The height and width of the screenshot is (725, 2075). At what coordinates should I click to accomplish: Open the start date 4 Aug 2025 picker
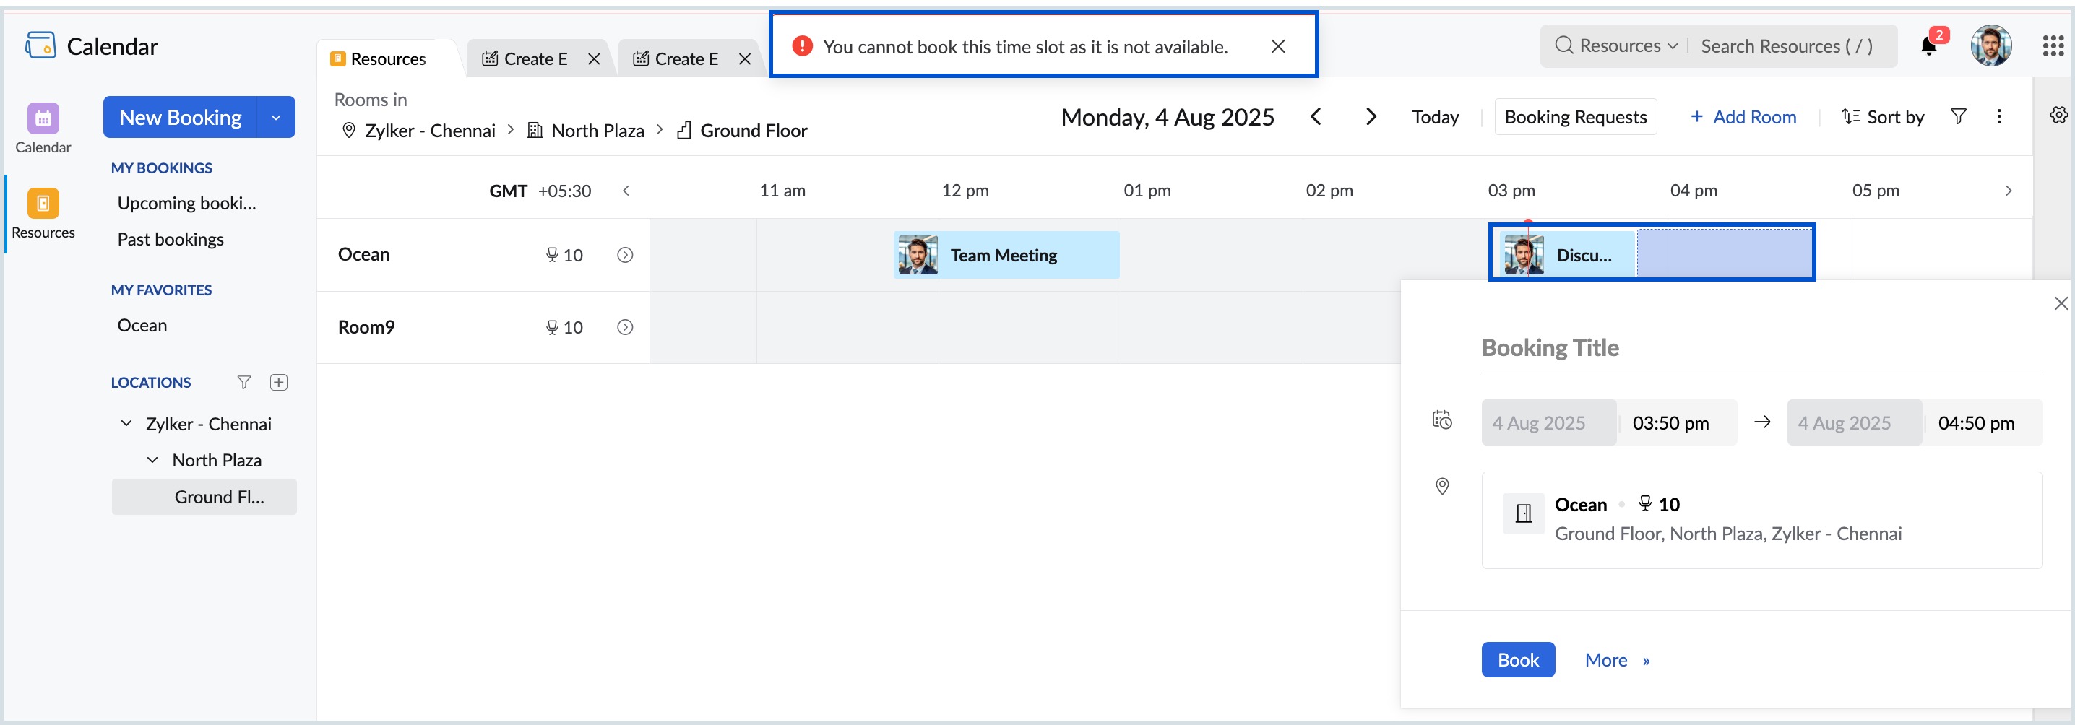[1548, 422]
